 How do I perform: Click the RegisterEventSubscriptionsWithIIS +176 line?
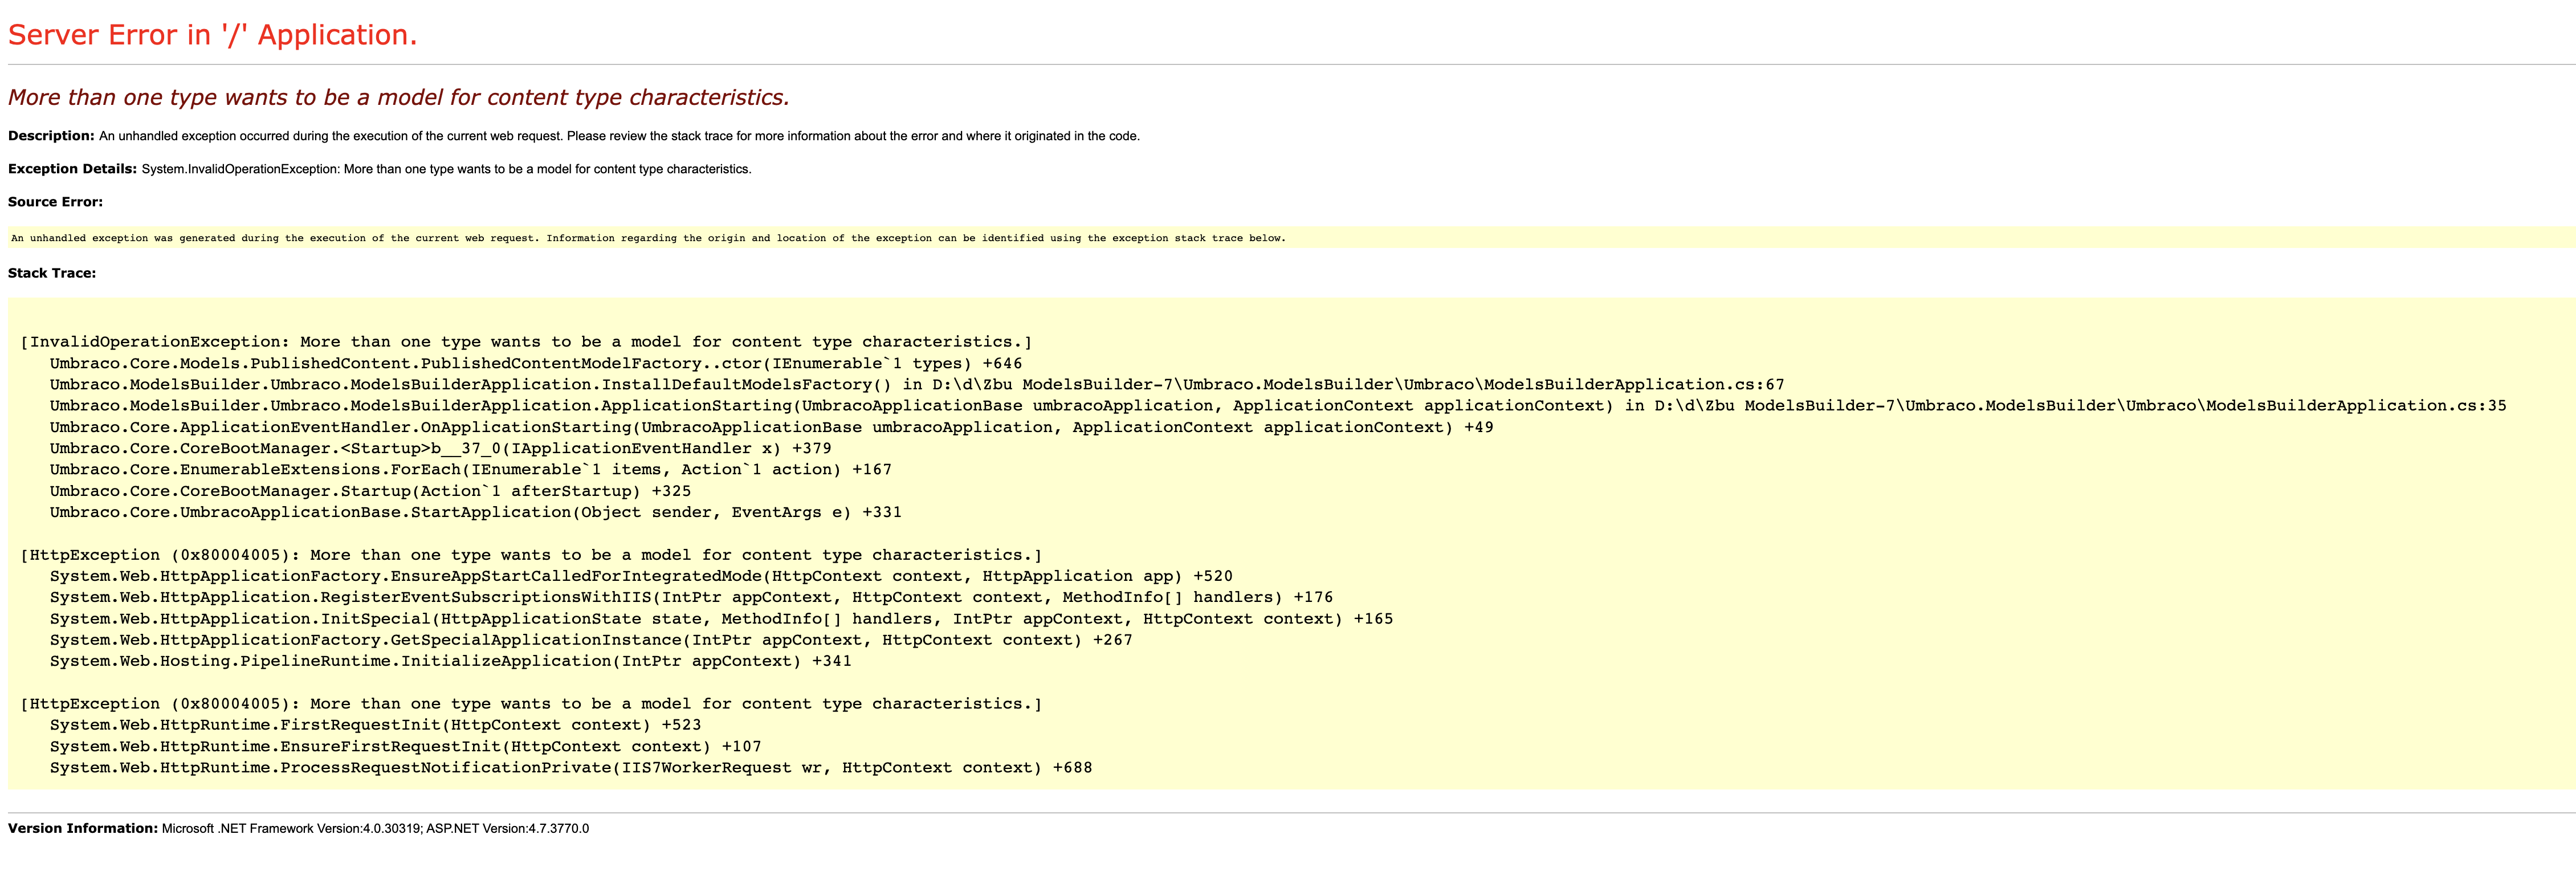(x=691, y=597)
